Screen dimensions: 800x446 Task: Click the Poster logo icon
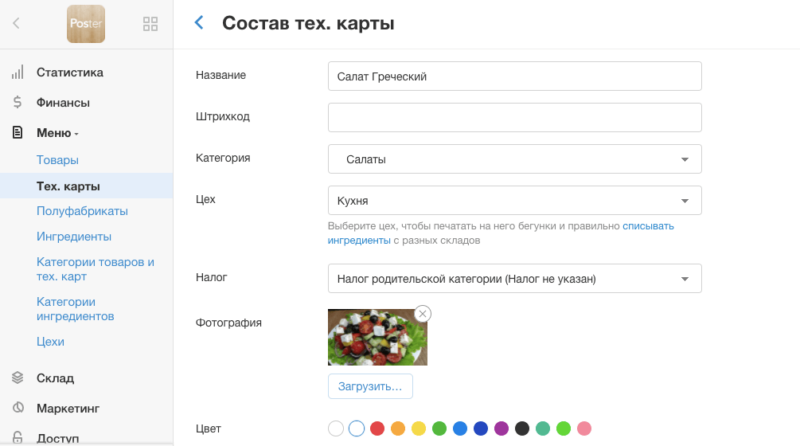86,24
